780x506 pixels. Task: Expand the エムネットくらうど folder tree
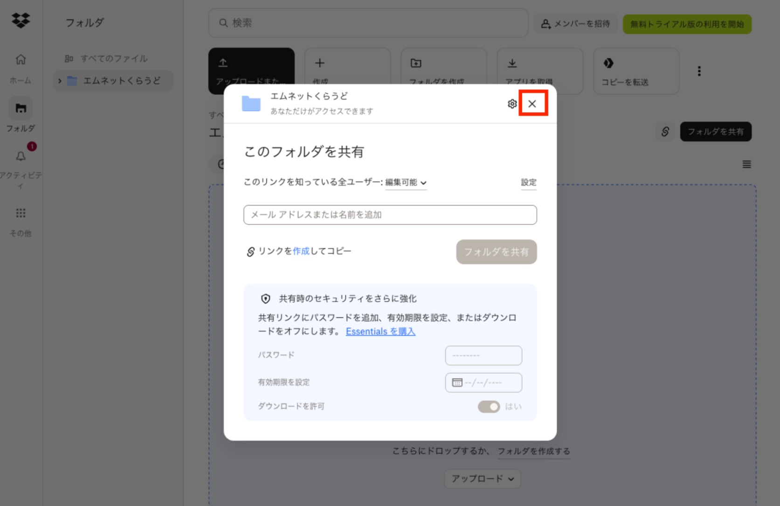(60, 81)
